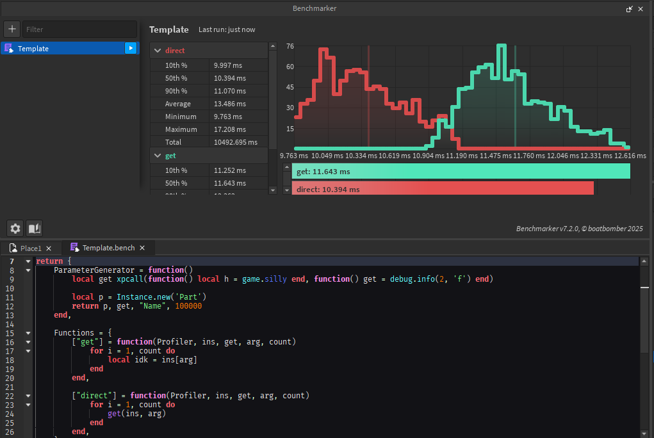Open the documentation book icon
The height and width of the screenshot is (438, 654).
coord(34,228)
